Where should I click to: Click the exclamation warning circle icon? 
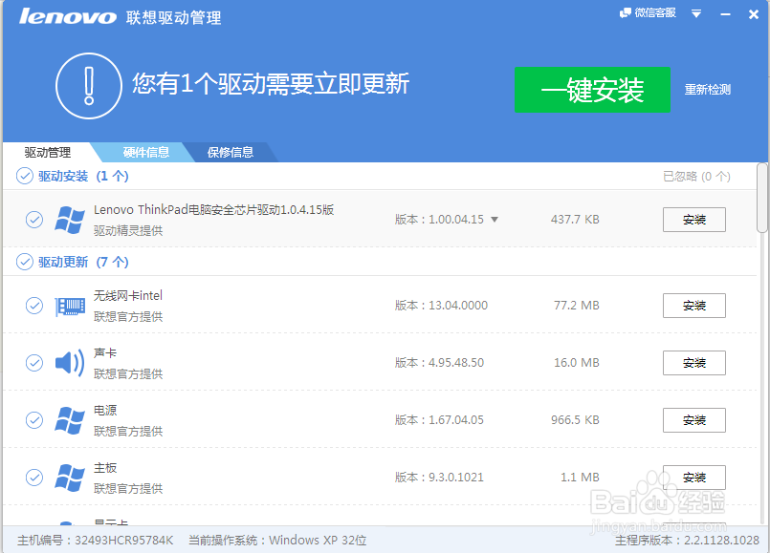pyautogui.click(x=89, y=86)
